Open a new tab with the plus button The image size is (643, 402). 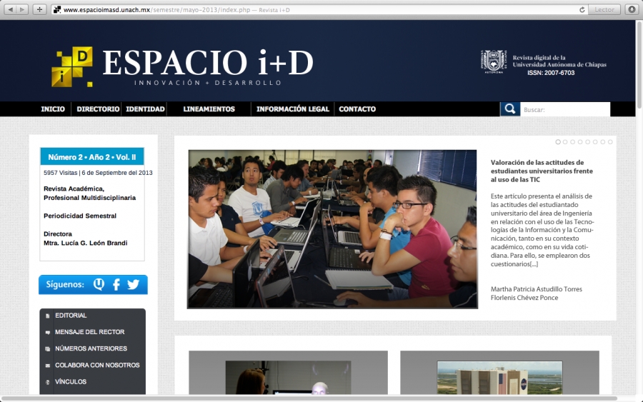[39, 9]
